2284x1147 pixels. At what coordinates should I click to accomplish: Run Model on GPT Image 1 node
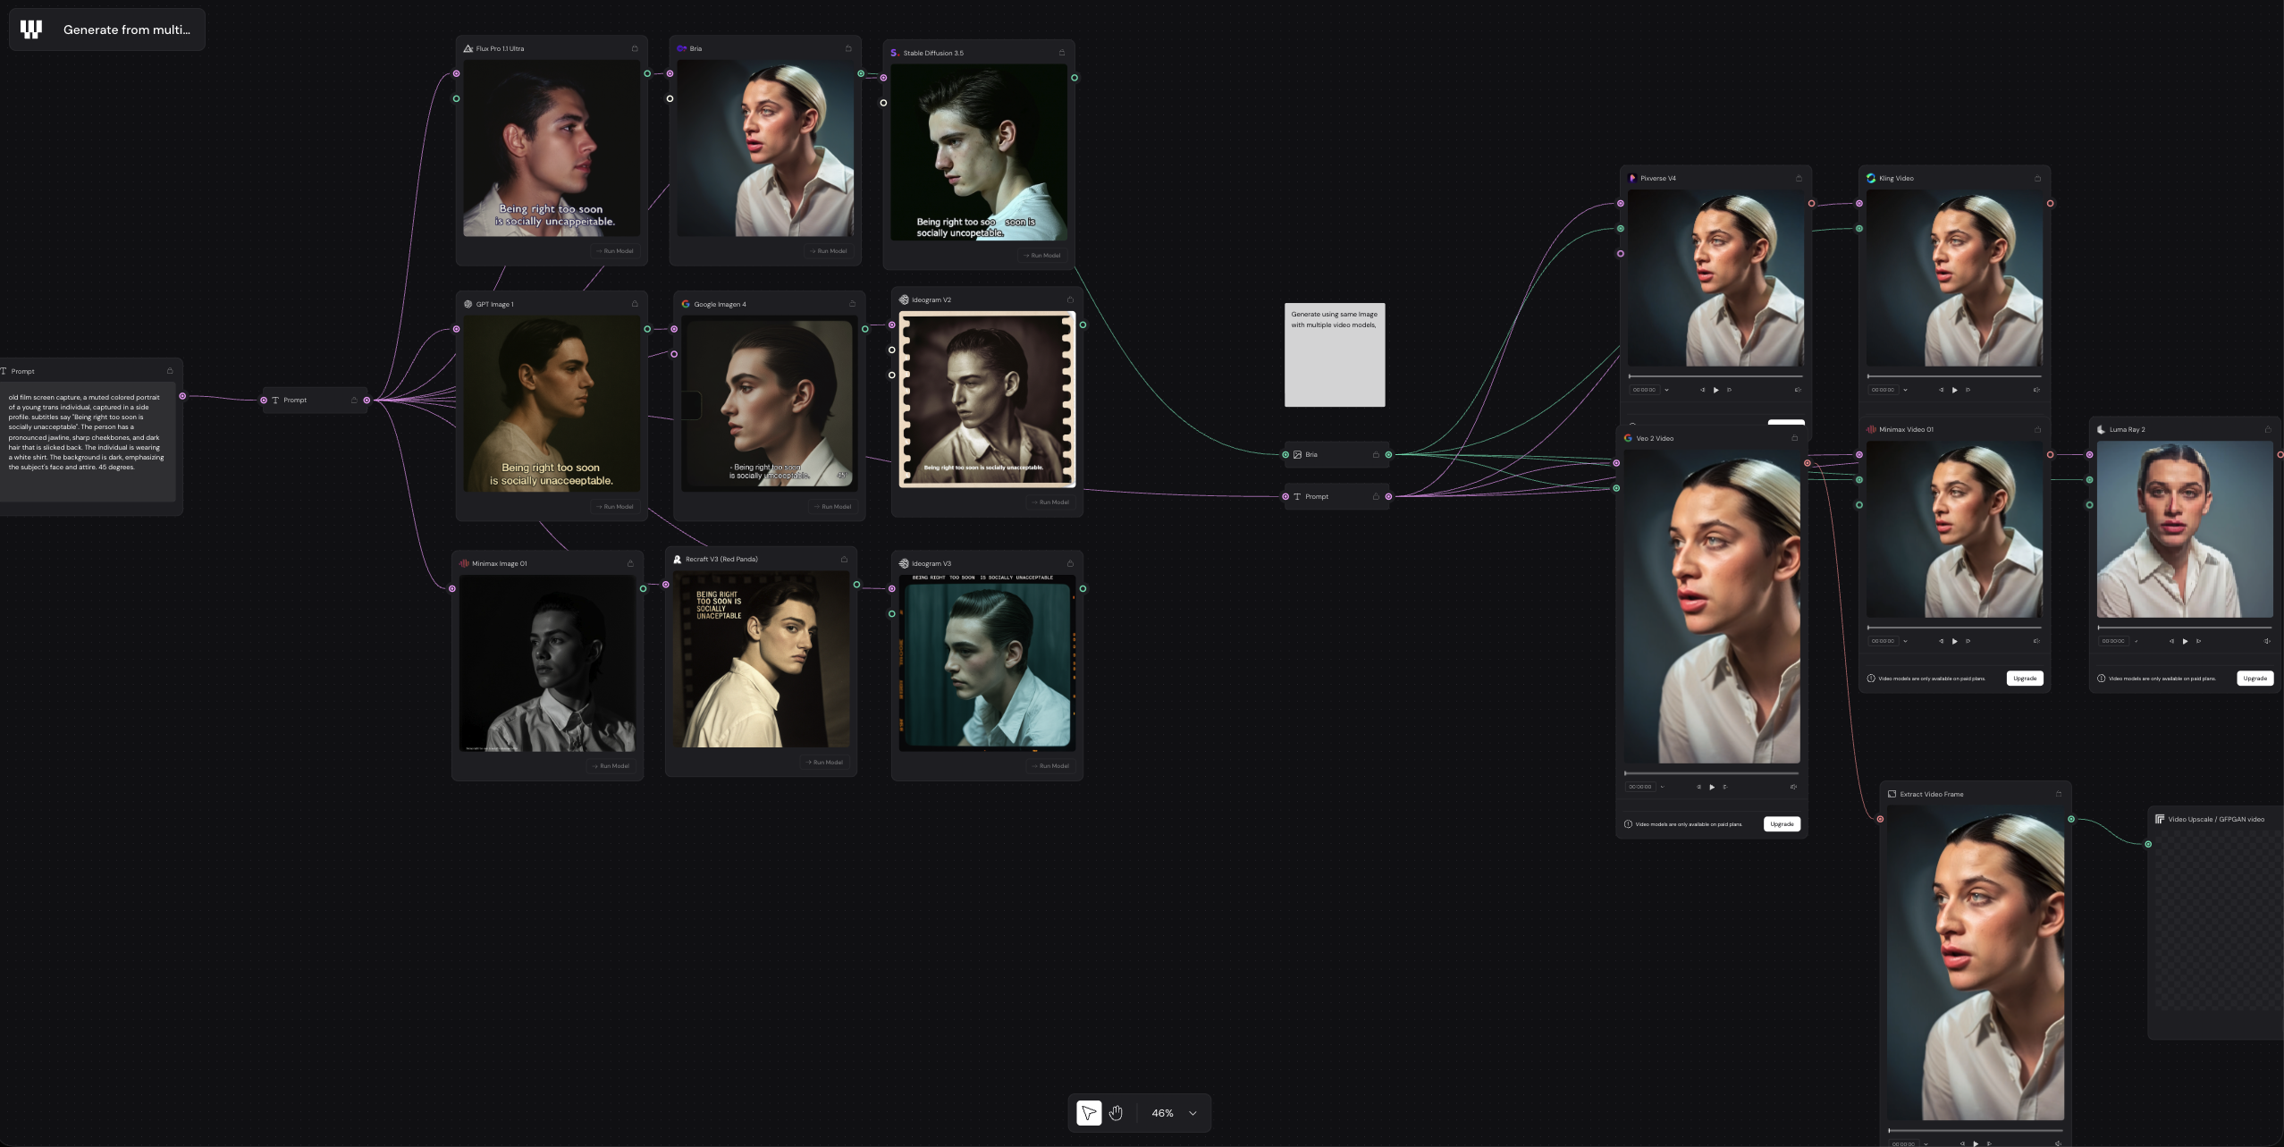coord(615,507)
